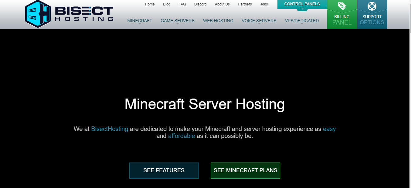This screenshot has width=411, height=188.
Task: Open the FAQ page
Action: tap(182, 4)
